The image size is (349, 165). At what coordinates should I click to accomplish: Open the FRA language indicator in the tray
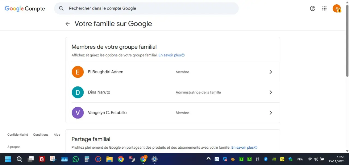(300, 160)
